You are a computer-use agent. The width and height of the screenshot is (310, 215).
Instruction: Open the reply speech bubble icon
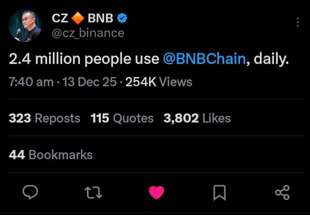click(30, 192)
